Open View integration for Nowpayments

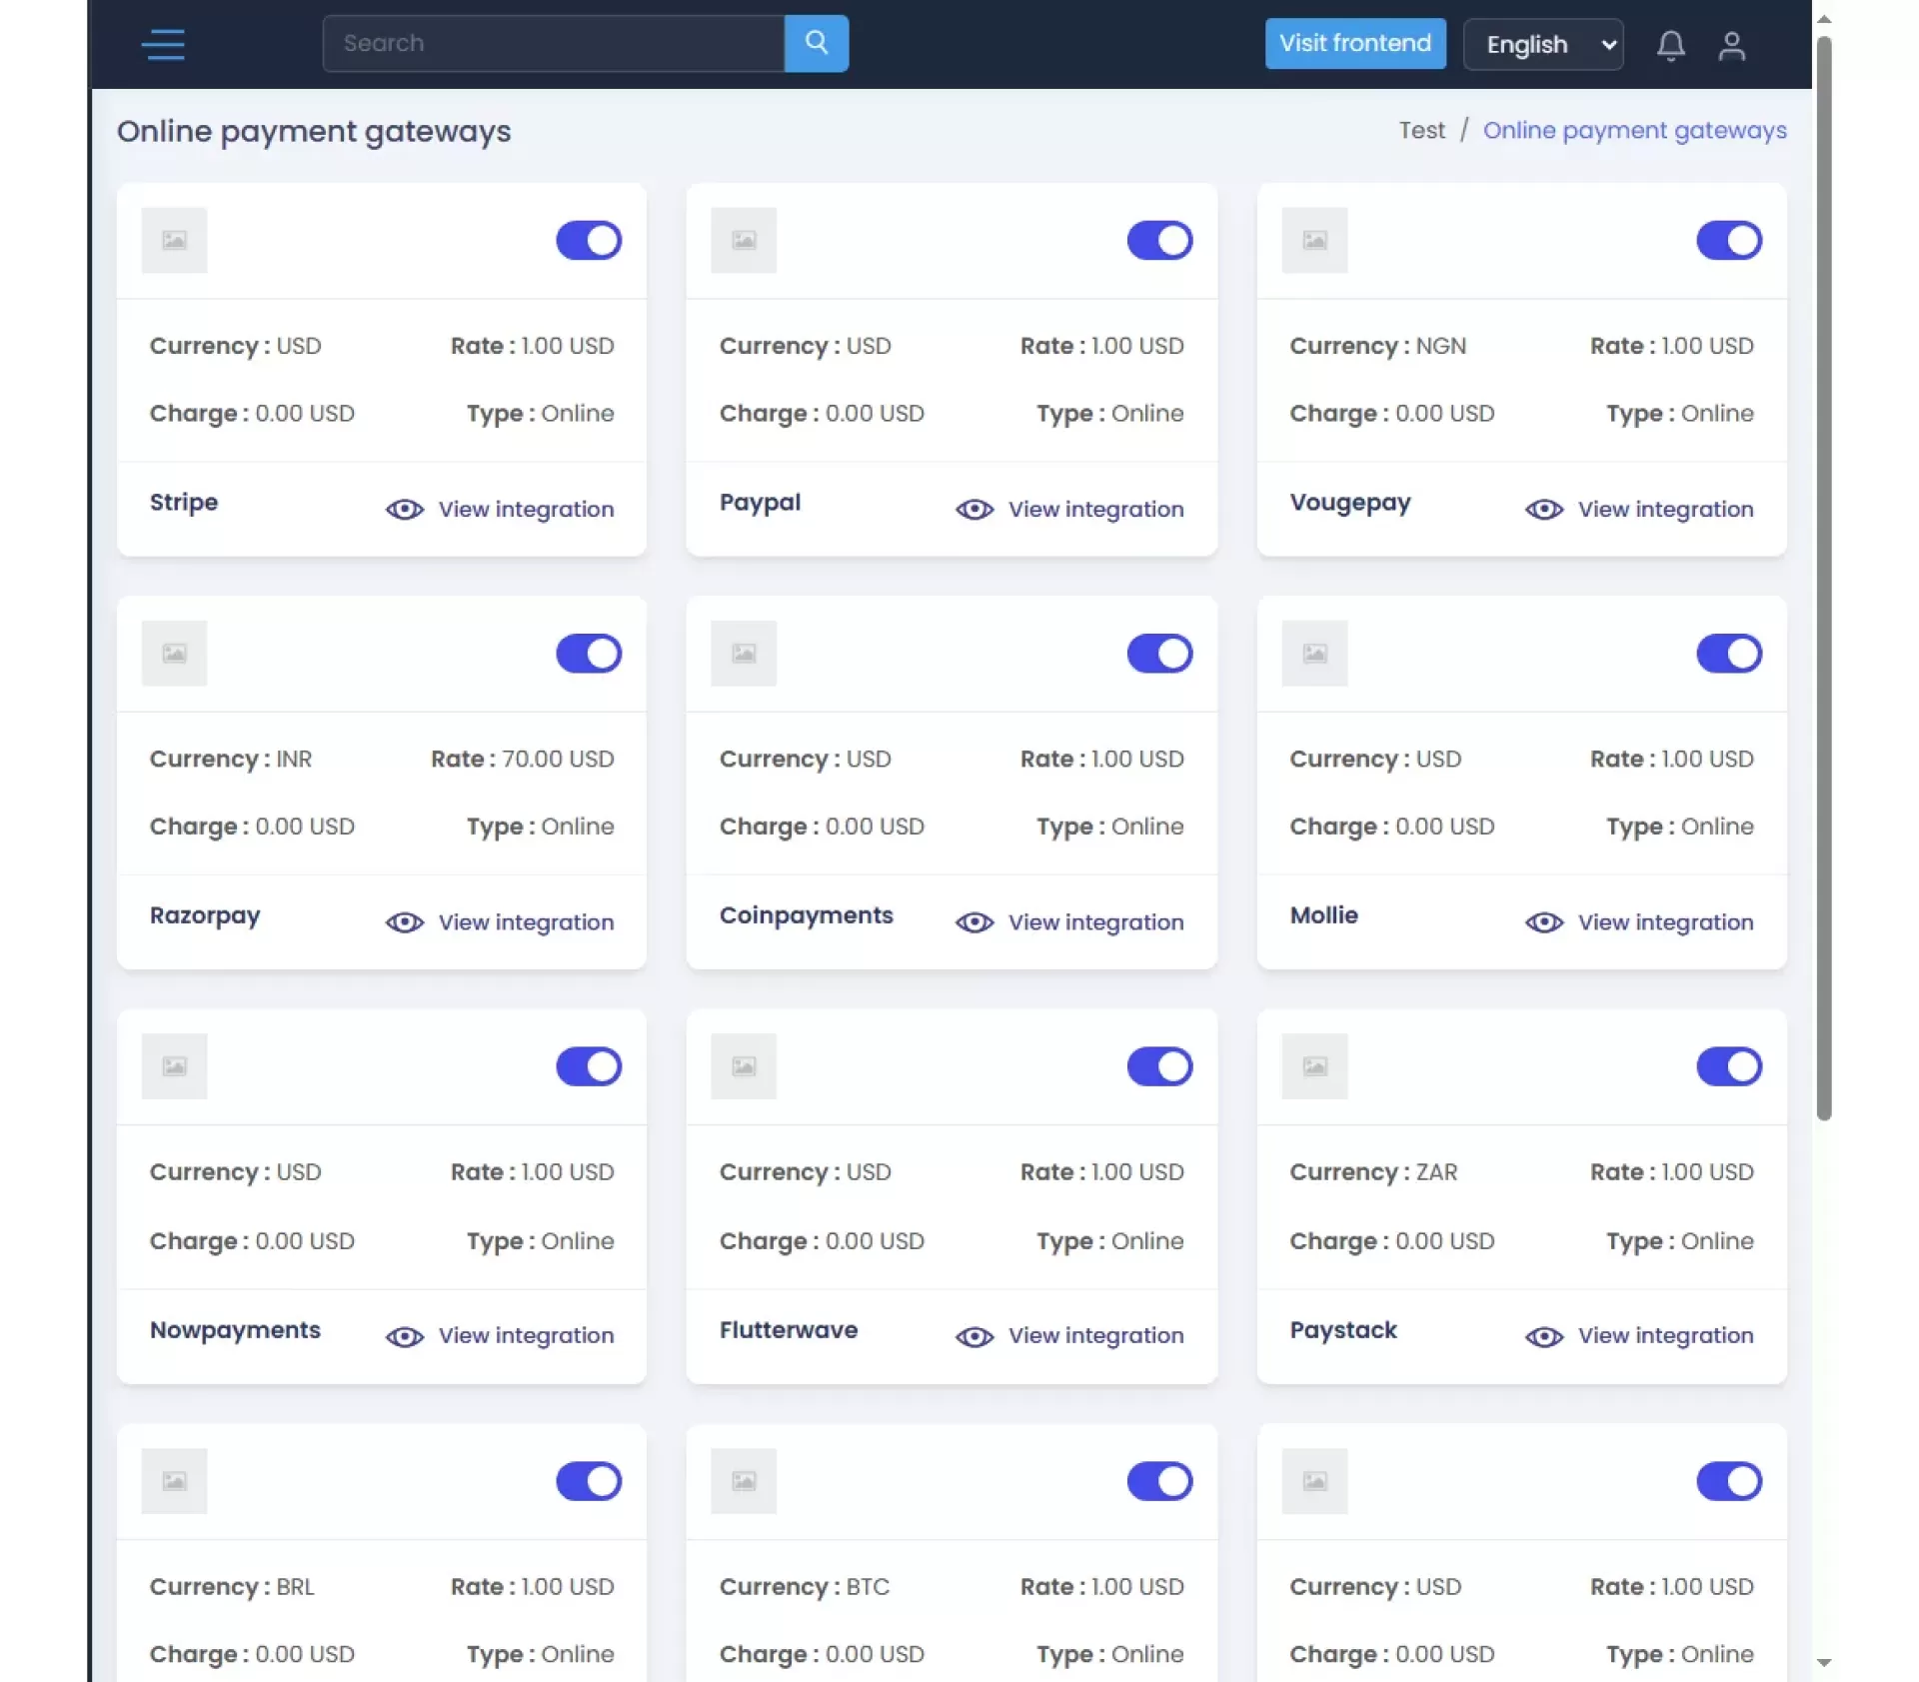tap(526, 1335)
